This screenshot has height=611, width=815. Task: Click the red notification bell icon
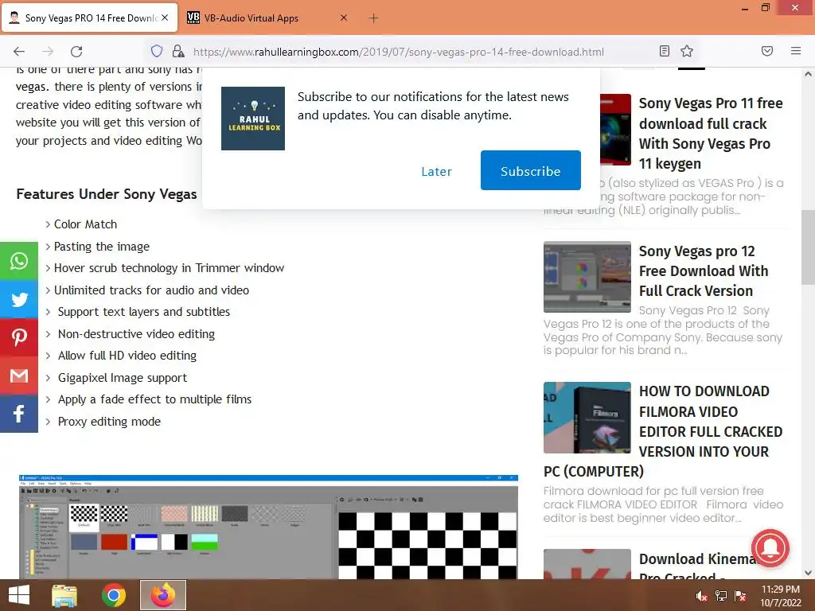click(770, 548)
